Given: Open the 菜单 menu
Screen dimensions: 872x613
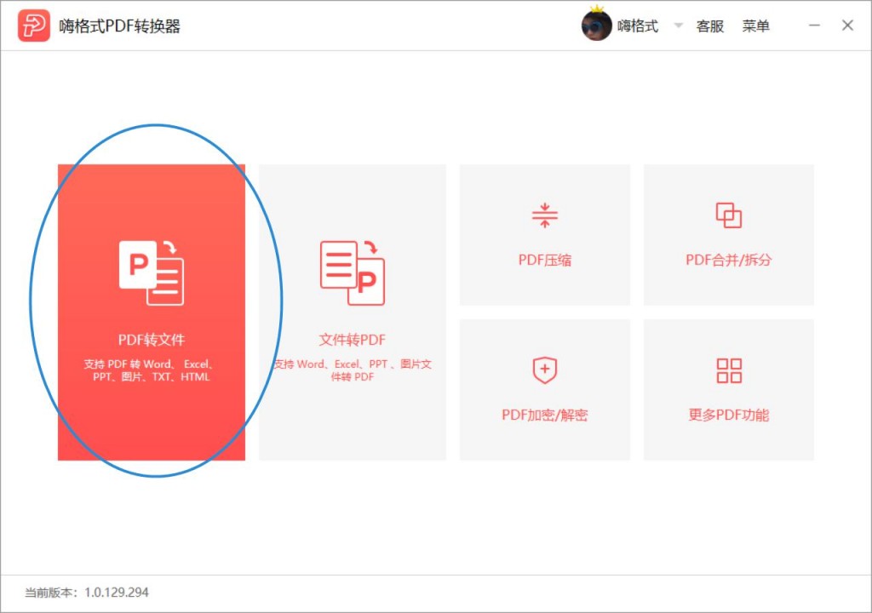Looking at the screenshot, I should pyautogui.click(x=756, y=26).
